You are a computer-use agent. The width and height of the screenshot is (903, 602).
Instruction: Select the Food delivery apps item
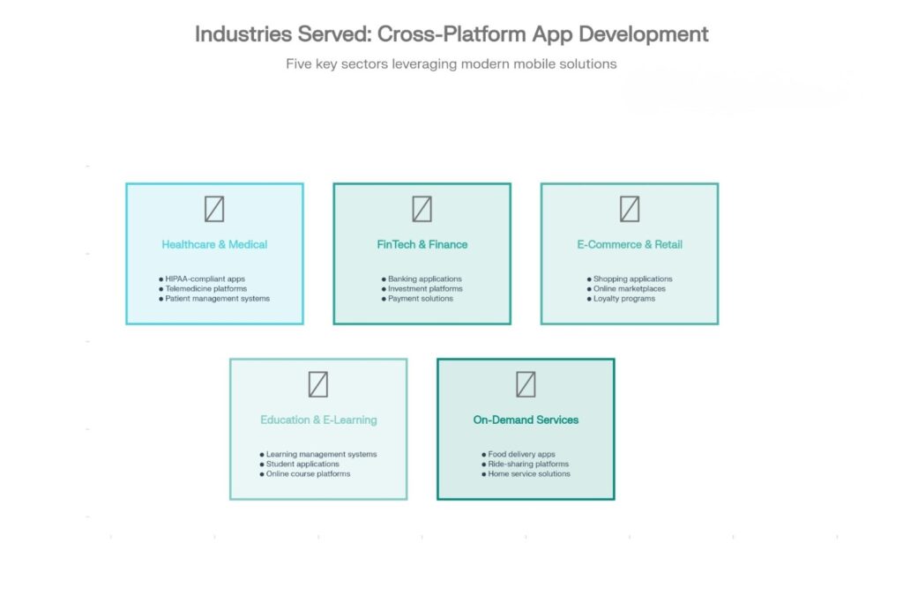click(x=521, y=454)
